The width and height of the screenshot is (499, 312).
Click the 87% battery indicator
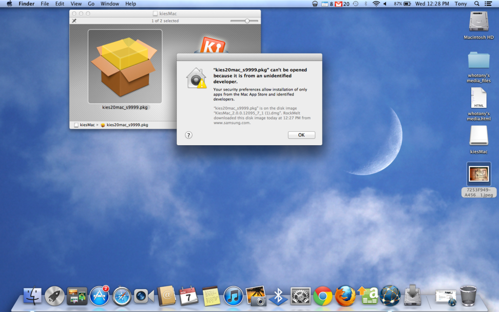coord(402,4)
